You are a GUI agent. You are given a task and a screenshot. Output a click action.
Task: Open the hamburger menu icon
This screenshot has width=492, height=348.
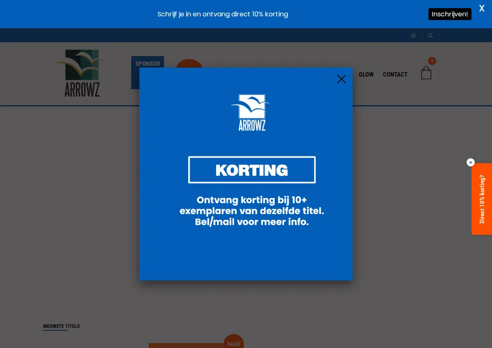[413, 36]
